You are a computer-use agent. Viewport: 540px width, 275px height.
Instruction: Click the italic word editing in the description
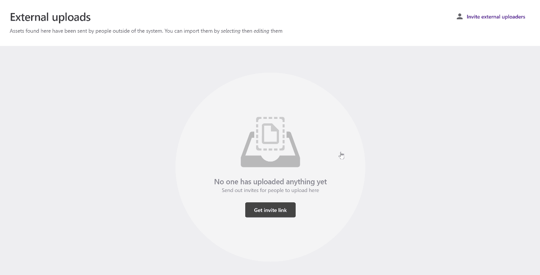coord(261,31)
